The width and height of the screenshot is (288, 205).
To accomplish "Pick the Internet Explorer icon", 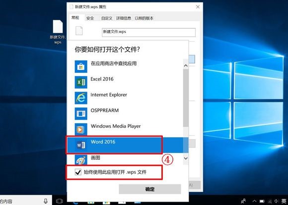I will click(81, 98).
